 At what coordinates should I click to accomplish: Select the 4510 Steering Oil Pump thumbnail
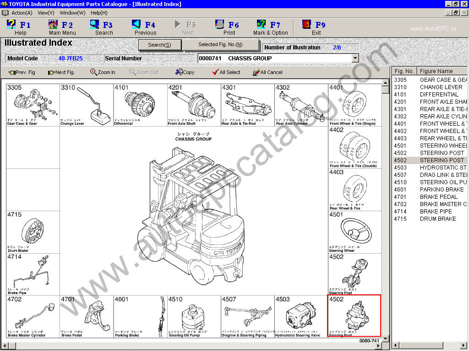(194, 317)
